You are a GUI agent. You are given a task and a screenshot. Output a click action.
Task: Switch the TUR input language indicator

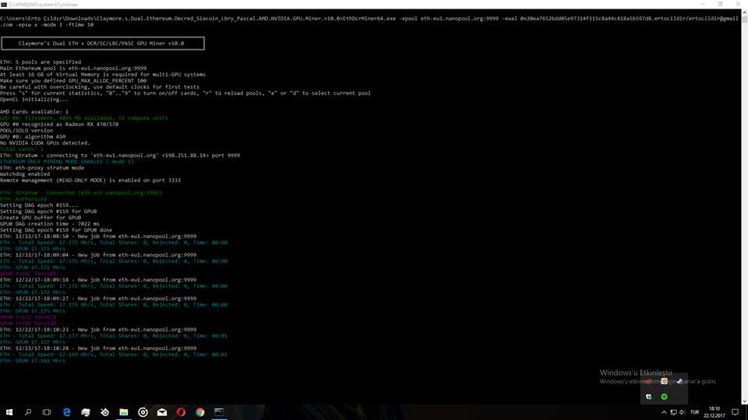pyautogui.click(x=694, y=412)
